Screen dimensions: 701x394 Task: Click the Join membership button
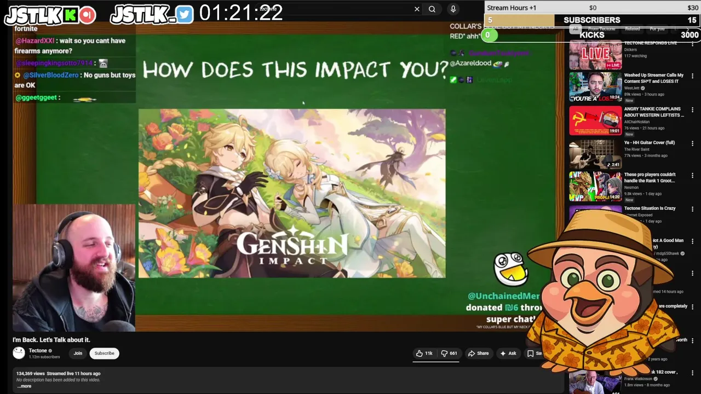point(78,354)
